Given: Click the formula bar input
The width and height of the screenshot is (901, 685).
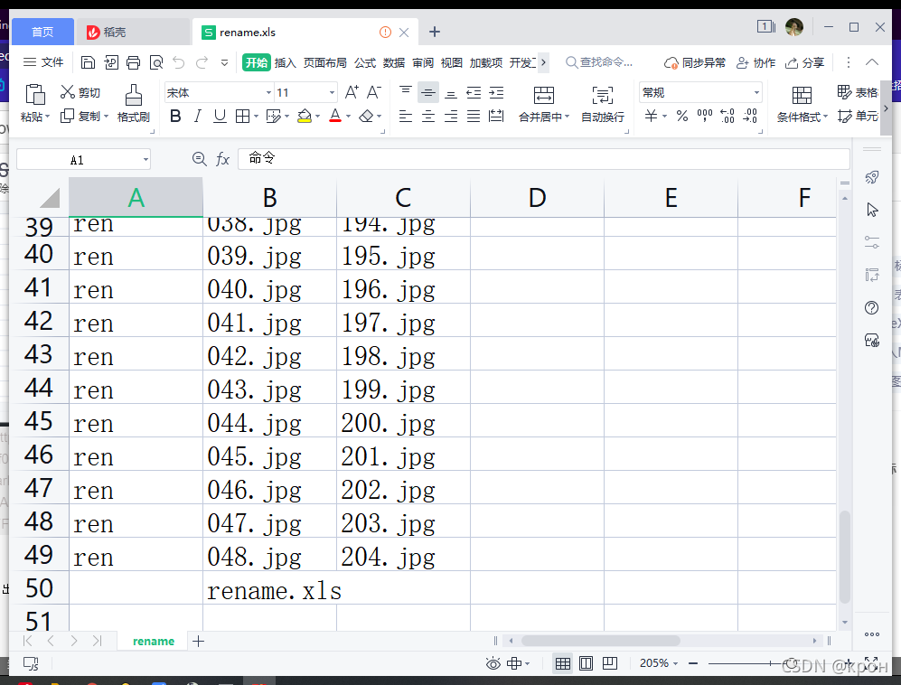Looking at the screenshot, I should click(x=544, y=159).
